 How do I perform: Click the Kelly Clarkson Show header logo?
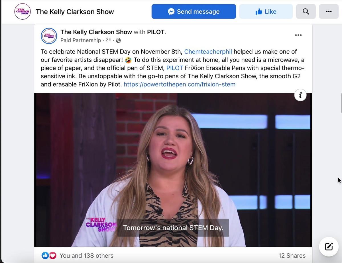coord(23,11)
